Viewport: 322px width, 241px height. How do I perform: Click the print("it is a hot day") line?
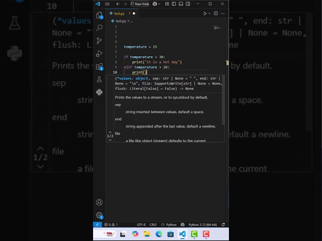click(157, 62)
